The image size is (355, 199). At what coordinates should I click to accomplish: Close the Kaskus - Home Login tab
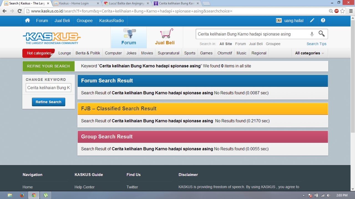pos(98,3)
